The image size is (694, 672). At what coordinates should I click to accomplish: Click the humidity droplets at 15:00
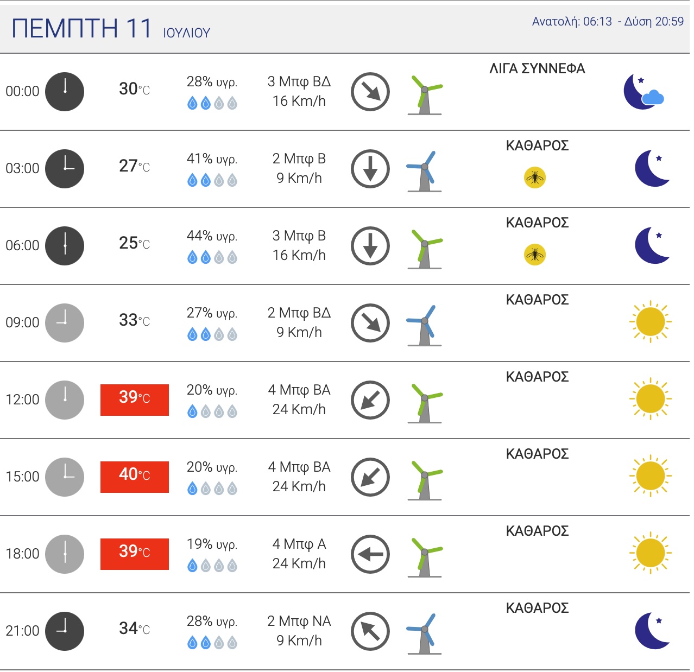tap(212, 489)
